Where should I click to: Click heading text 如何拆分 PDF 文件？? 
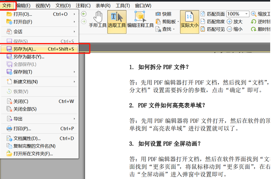164,67
